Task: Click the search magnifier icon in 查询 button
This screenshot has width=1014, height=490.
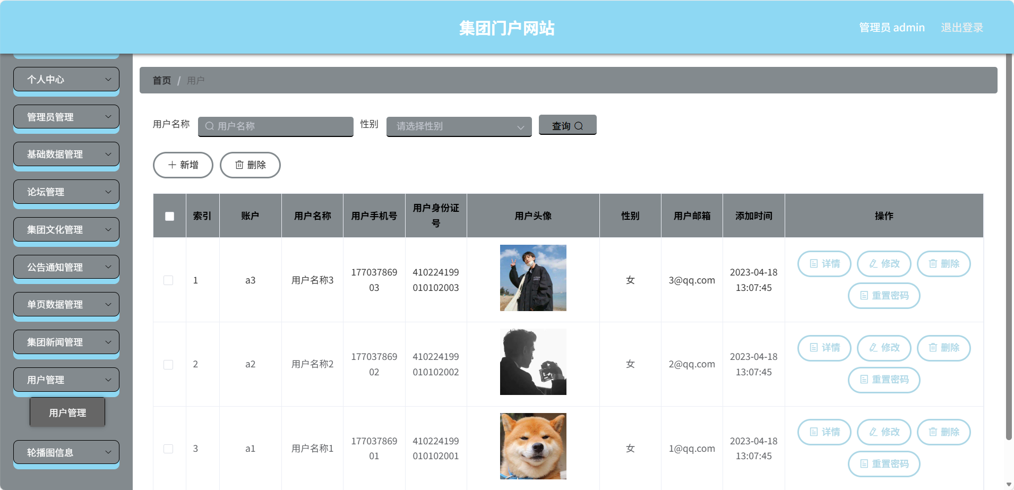Action: (x=579, y=126)
